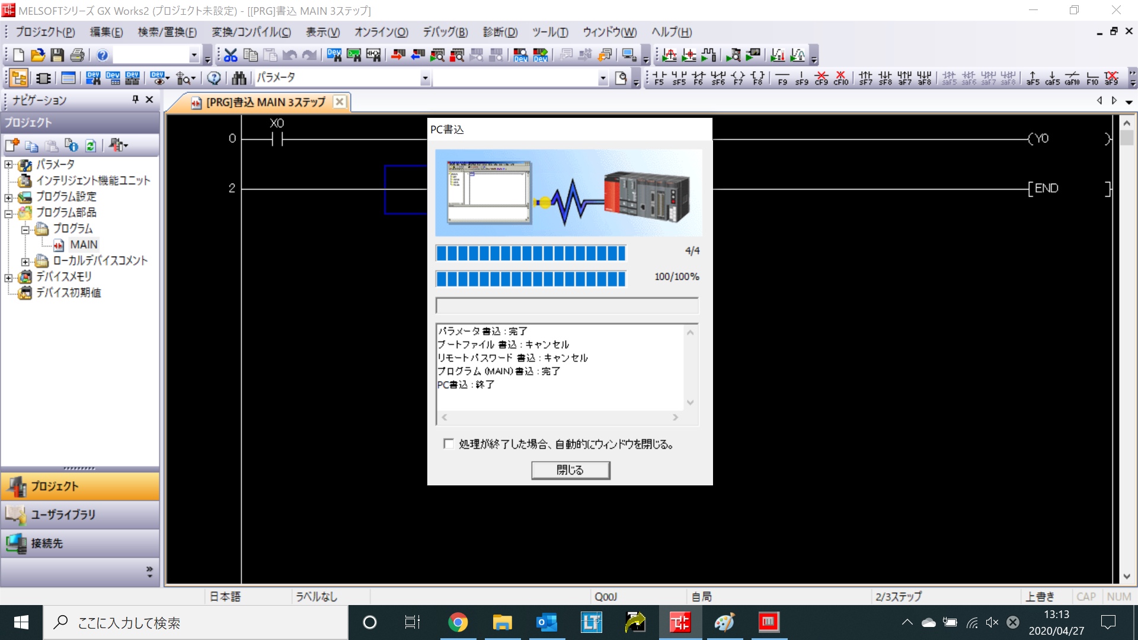Image resolution: width=1138 pixels, height=640 pixels.
Task: Click the Write to PLC red-arrow icon
Action: (398, 55)
